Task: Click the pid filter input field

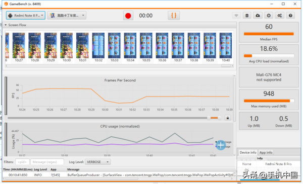Action: [x=22, y=162]
